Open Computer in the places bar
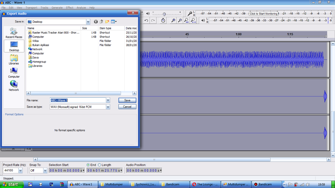335x188 pixels. point(14,73)
